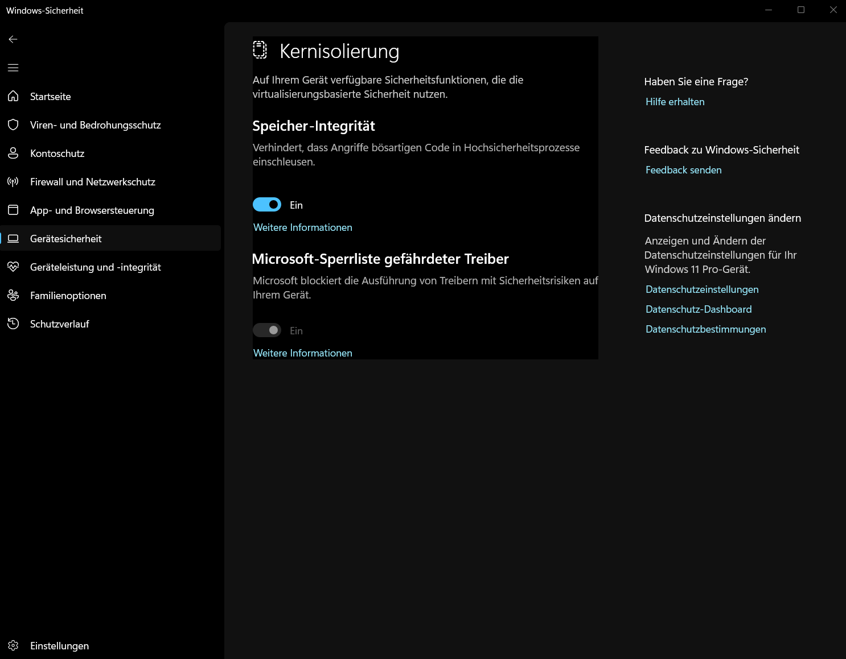This screenshot has width=846, height=659.
Task: Click the Kernisolierung chip icon
Action: click(260, 50)
